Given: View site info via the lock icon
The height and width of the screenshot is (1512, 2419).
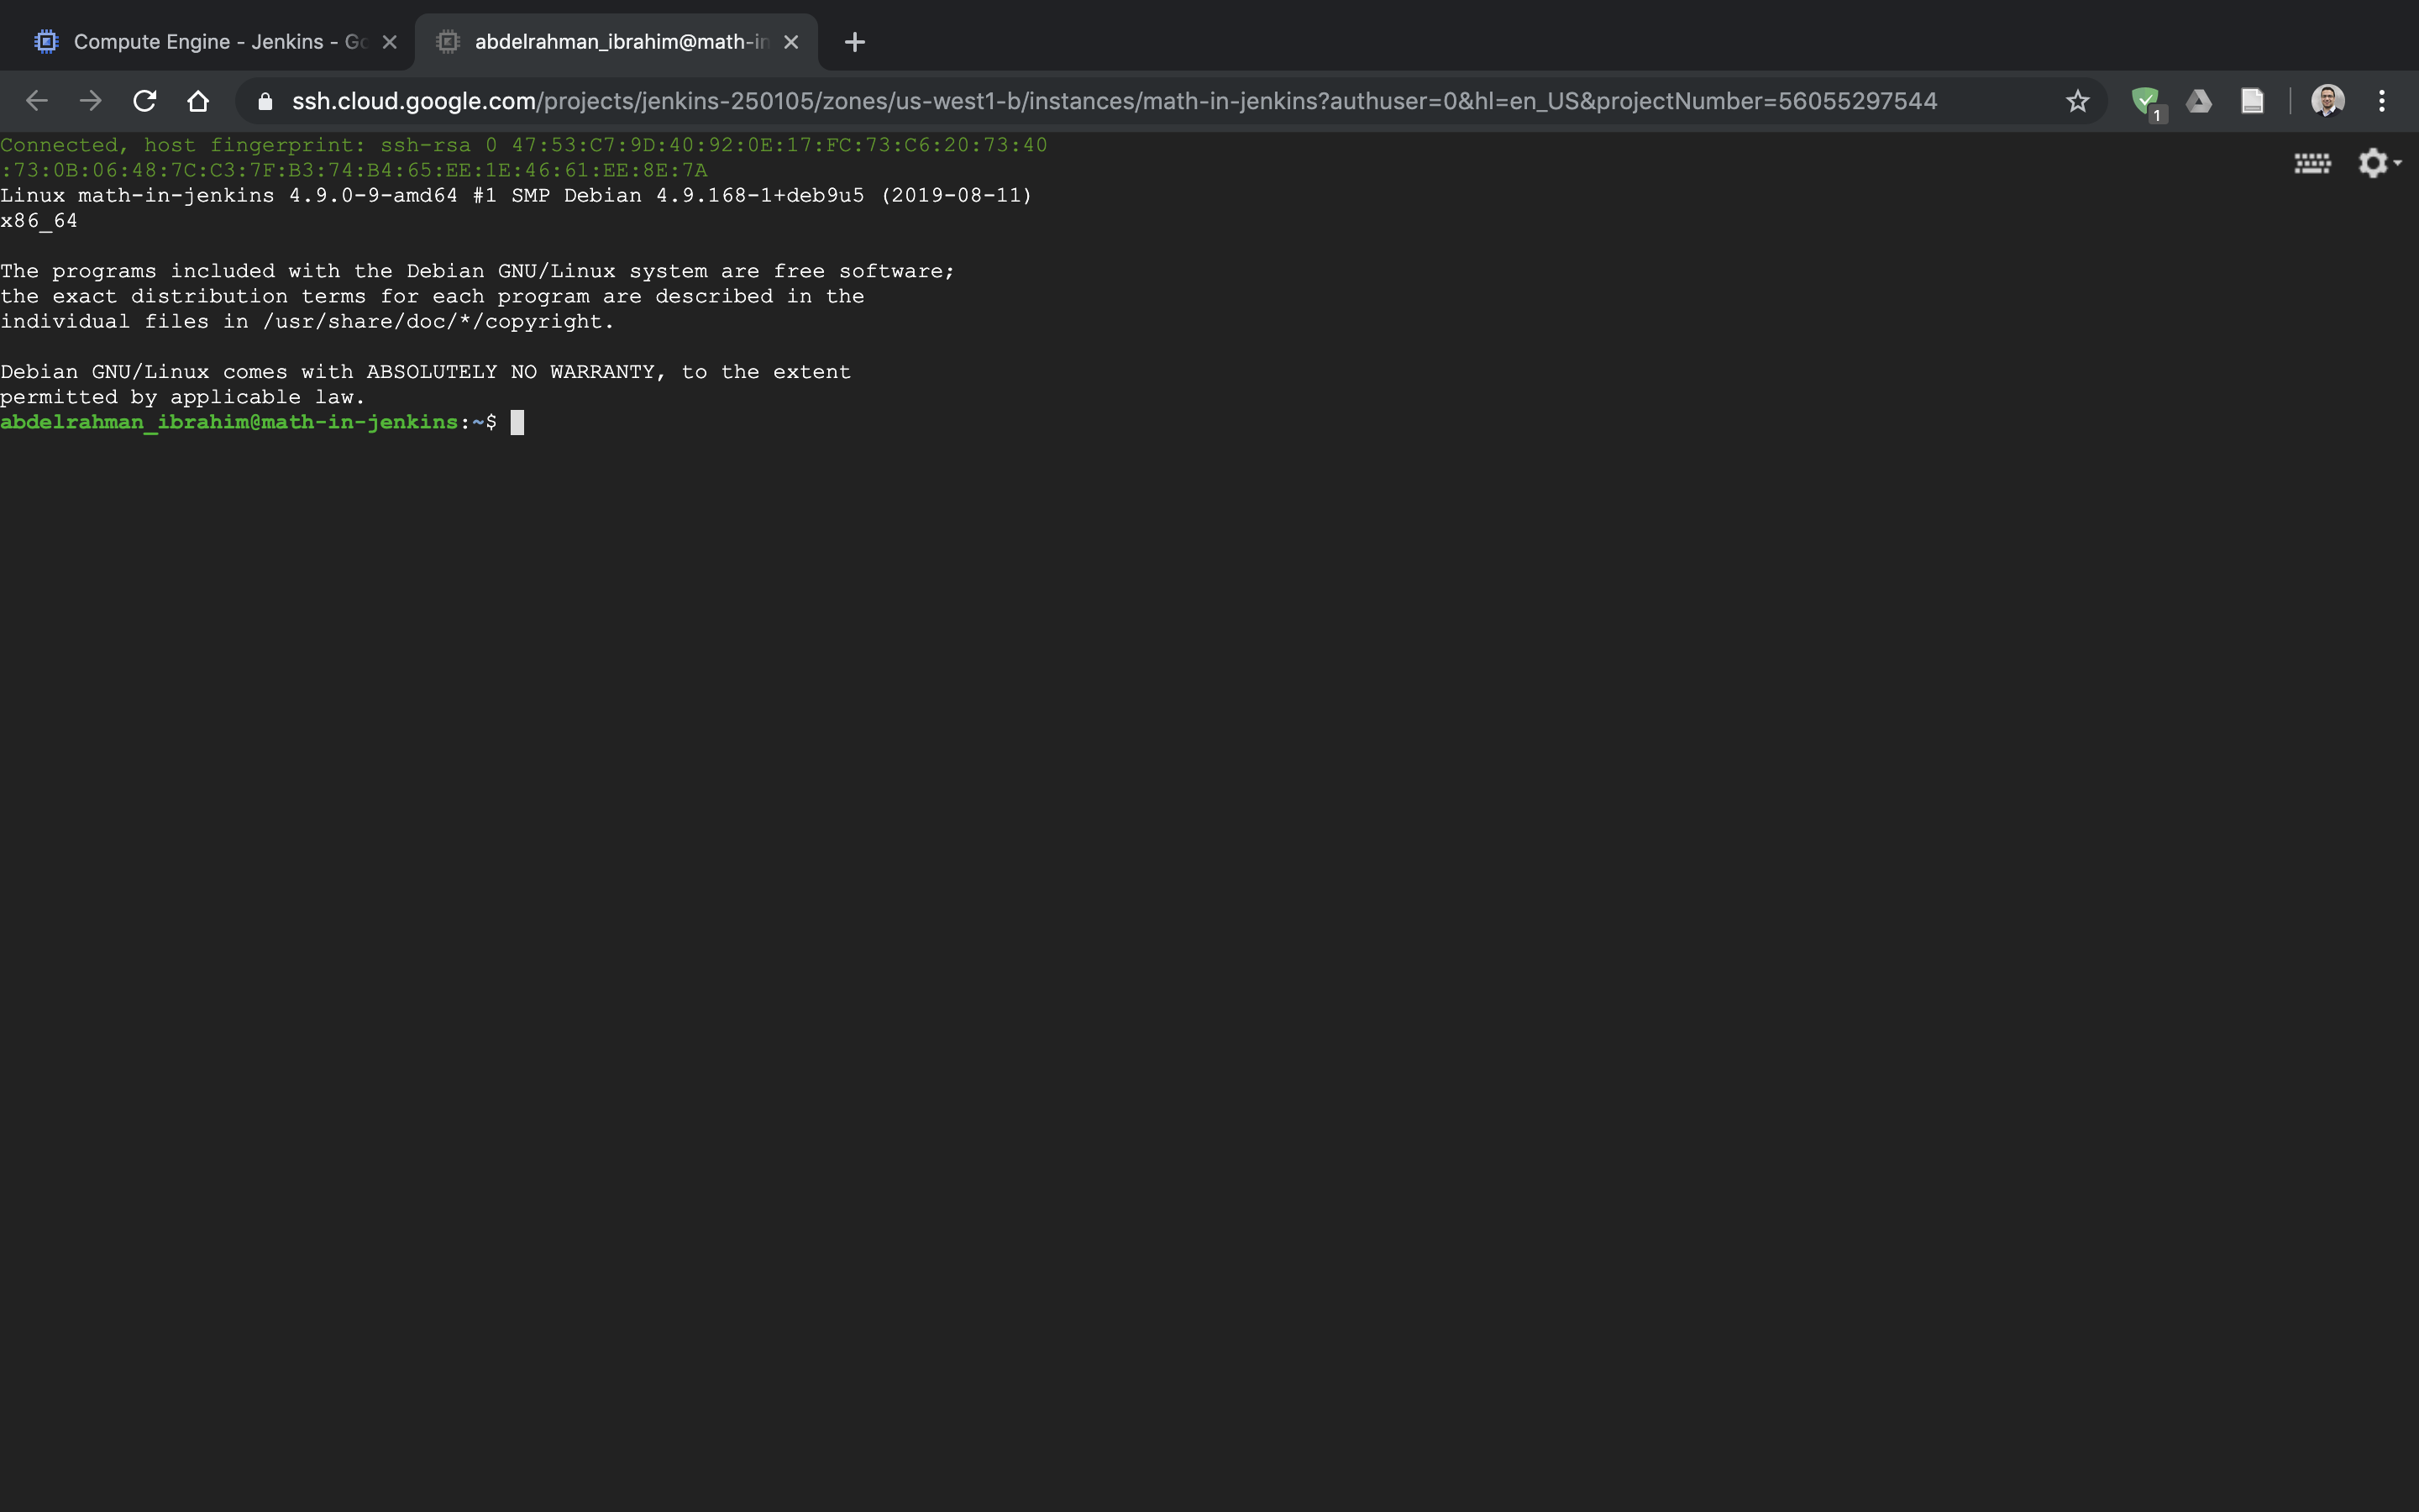Looking at the screenshot, I should tap(265, 101).
